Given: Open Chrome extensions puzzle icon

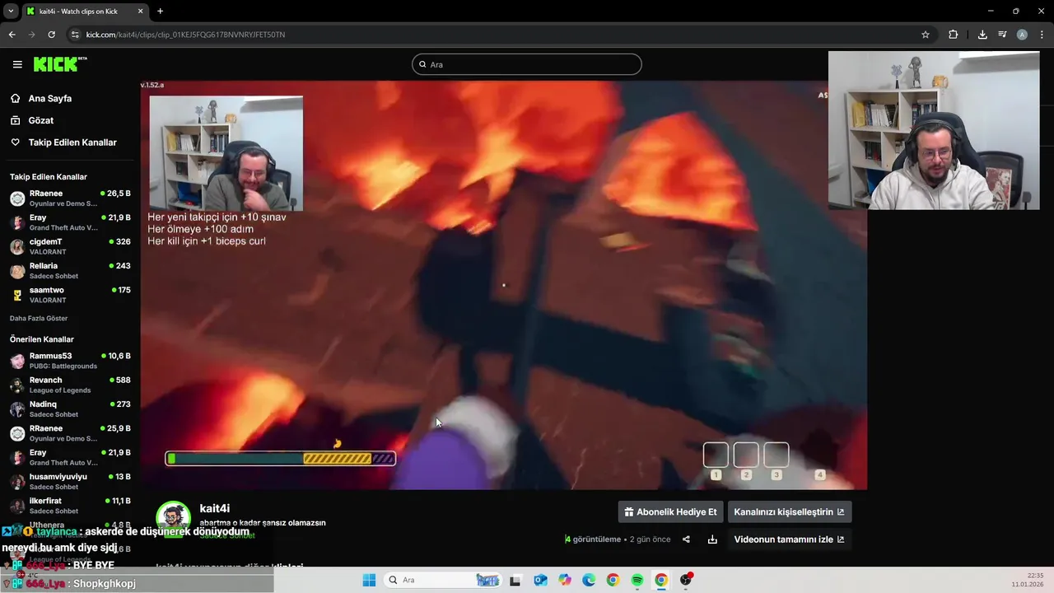Looking at the screenshot, I should (x=954, y=35).
